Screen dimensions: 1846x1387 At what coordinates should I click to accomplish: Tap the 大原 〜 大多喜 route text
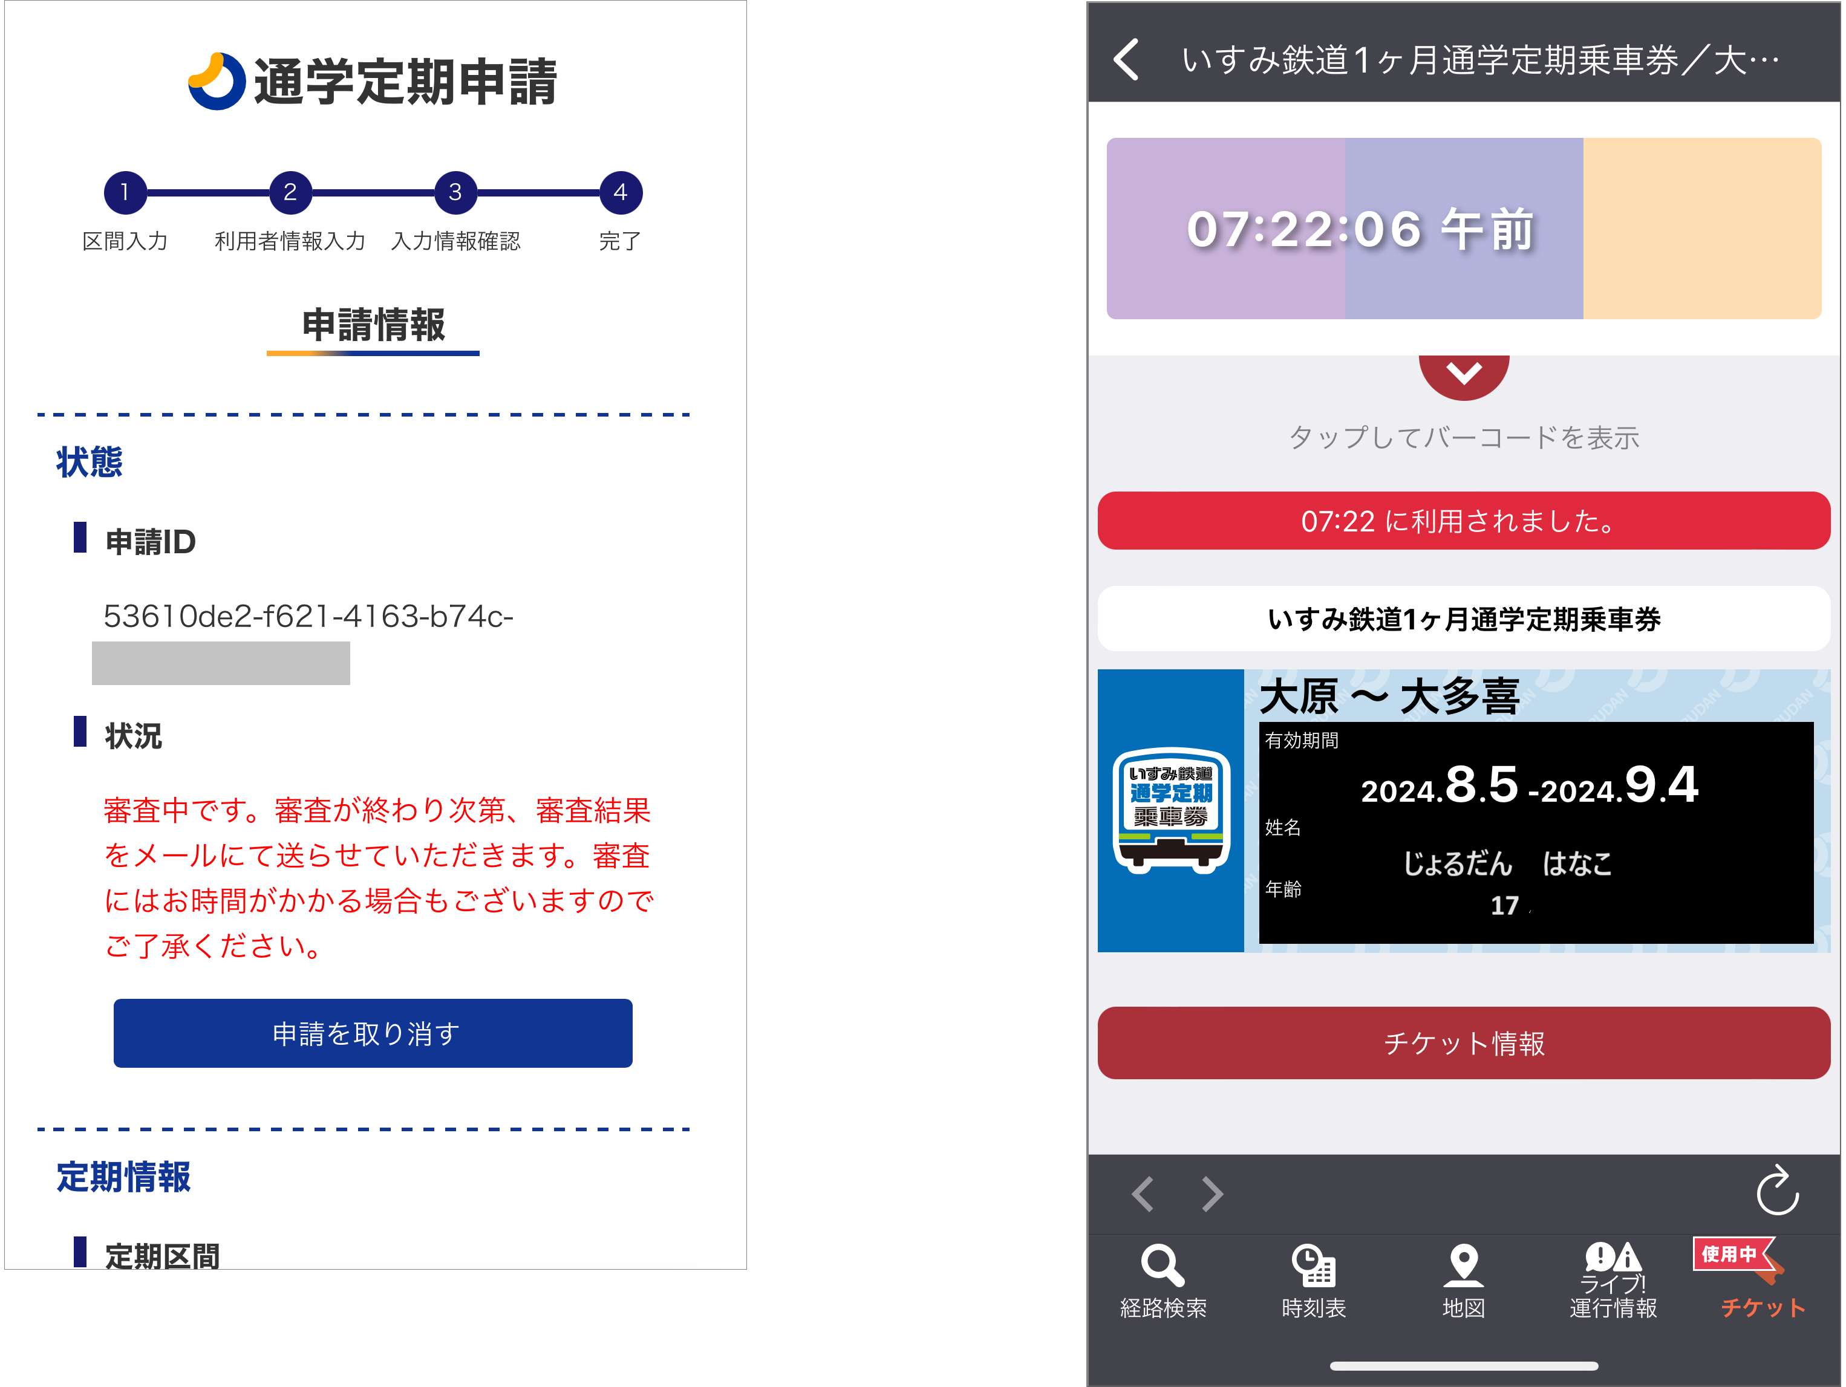1389,697
